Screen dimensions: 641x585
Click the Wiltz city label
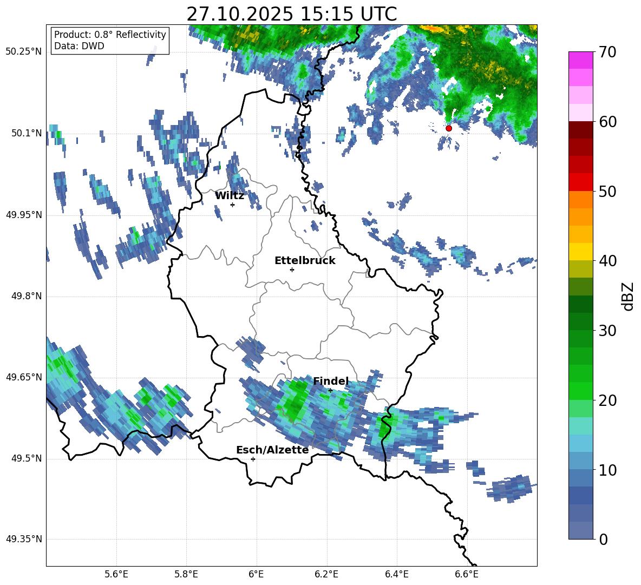tap(230, 195)
